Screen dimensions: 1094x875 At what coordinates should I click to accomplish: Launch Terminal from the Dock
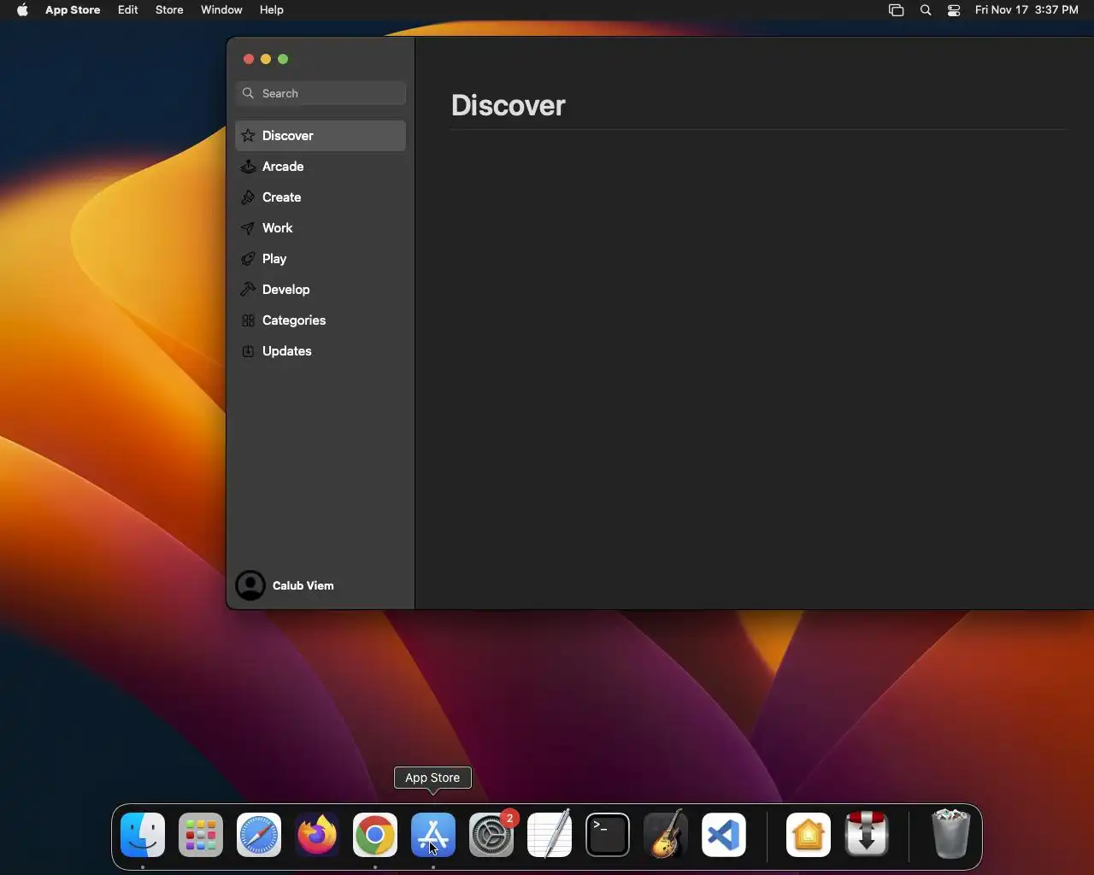tap(608, 835)
